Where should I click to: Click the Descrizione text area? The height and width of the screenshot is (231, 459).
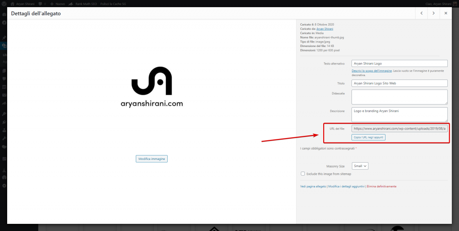point(399,115)
